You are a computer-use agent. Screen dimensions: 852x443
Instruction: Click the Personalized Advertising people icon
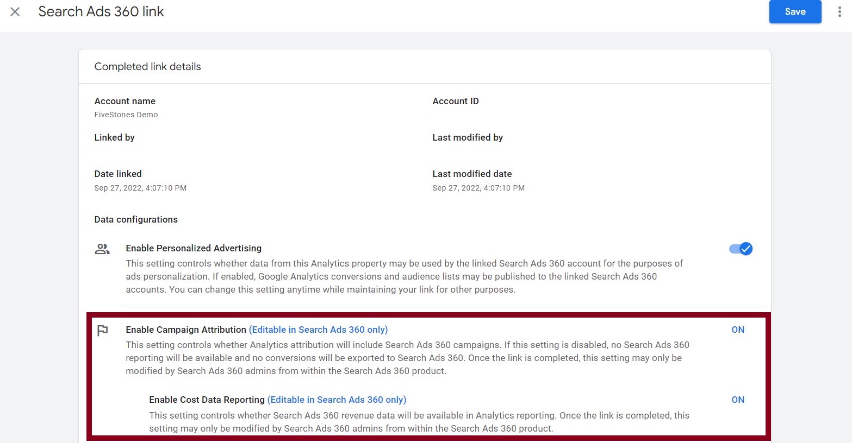102,249
